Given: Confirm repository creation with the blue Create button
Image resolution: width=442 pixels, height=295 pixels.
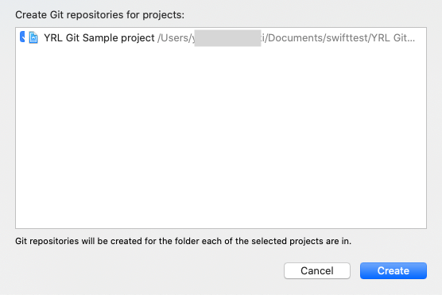Looking at the screenshot, I should [x=394, y=270].
